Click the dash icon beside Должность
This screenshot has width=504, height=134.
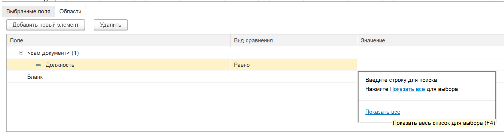tap(38, 65)
